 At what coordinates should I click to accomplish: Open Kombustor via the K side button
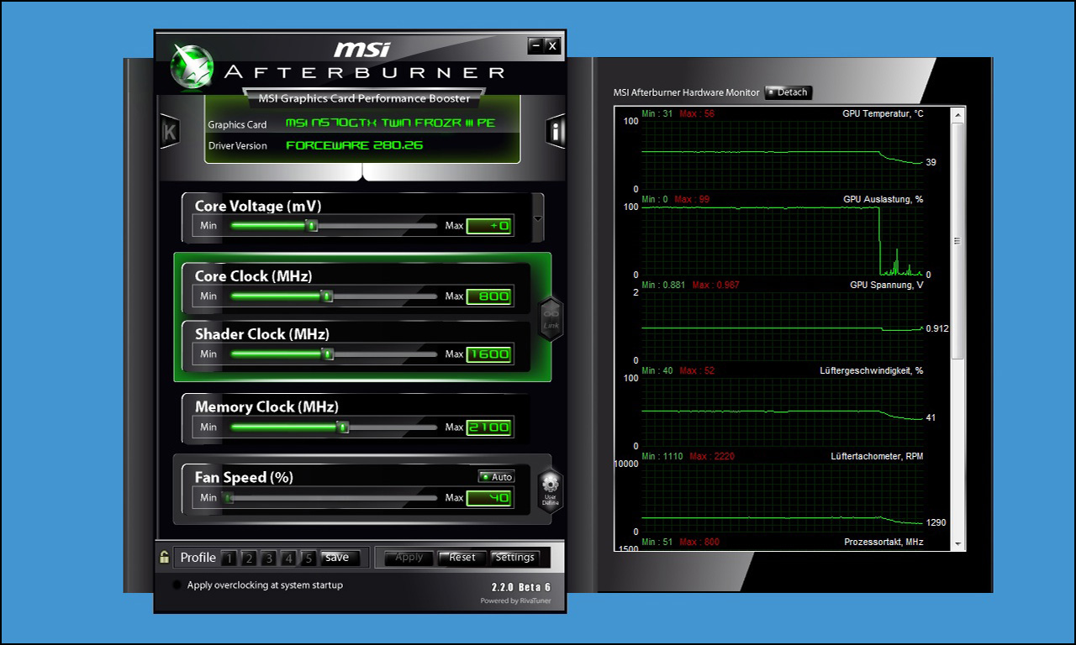170,132
